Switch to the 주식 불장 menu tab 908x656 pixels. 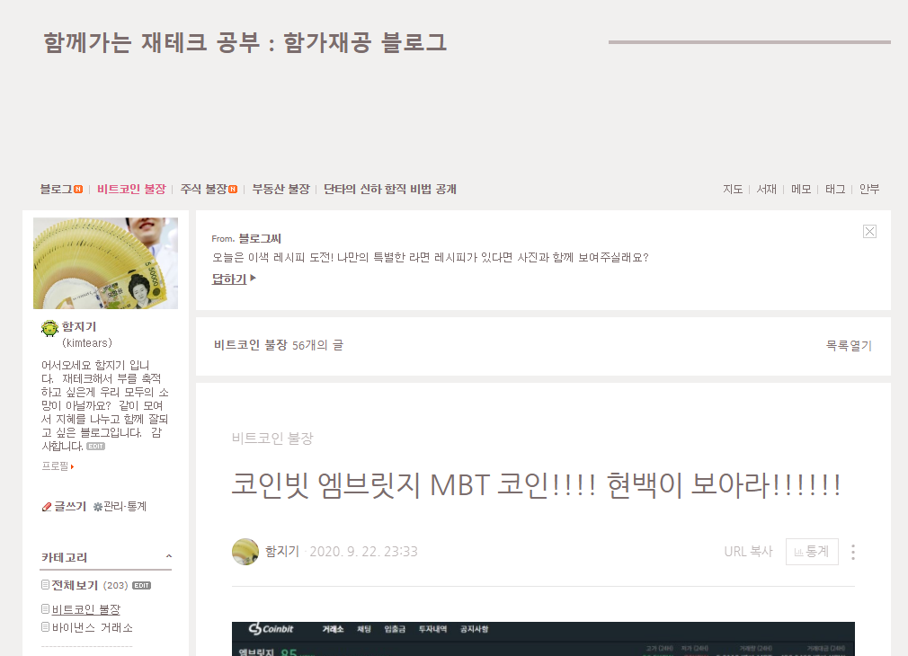pos(209,190)
